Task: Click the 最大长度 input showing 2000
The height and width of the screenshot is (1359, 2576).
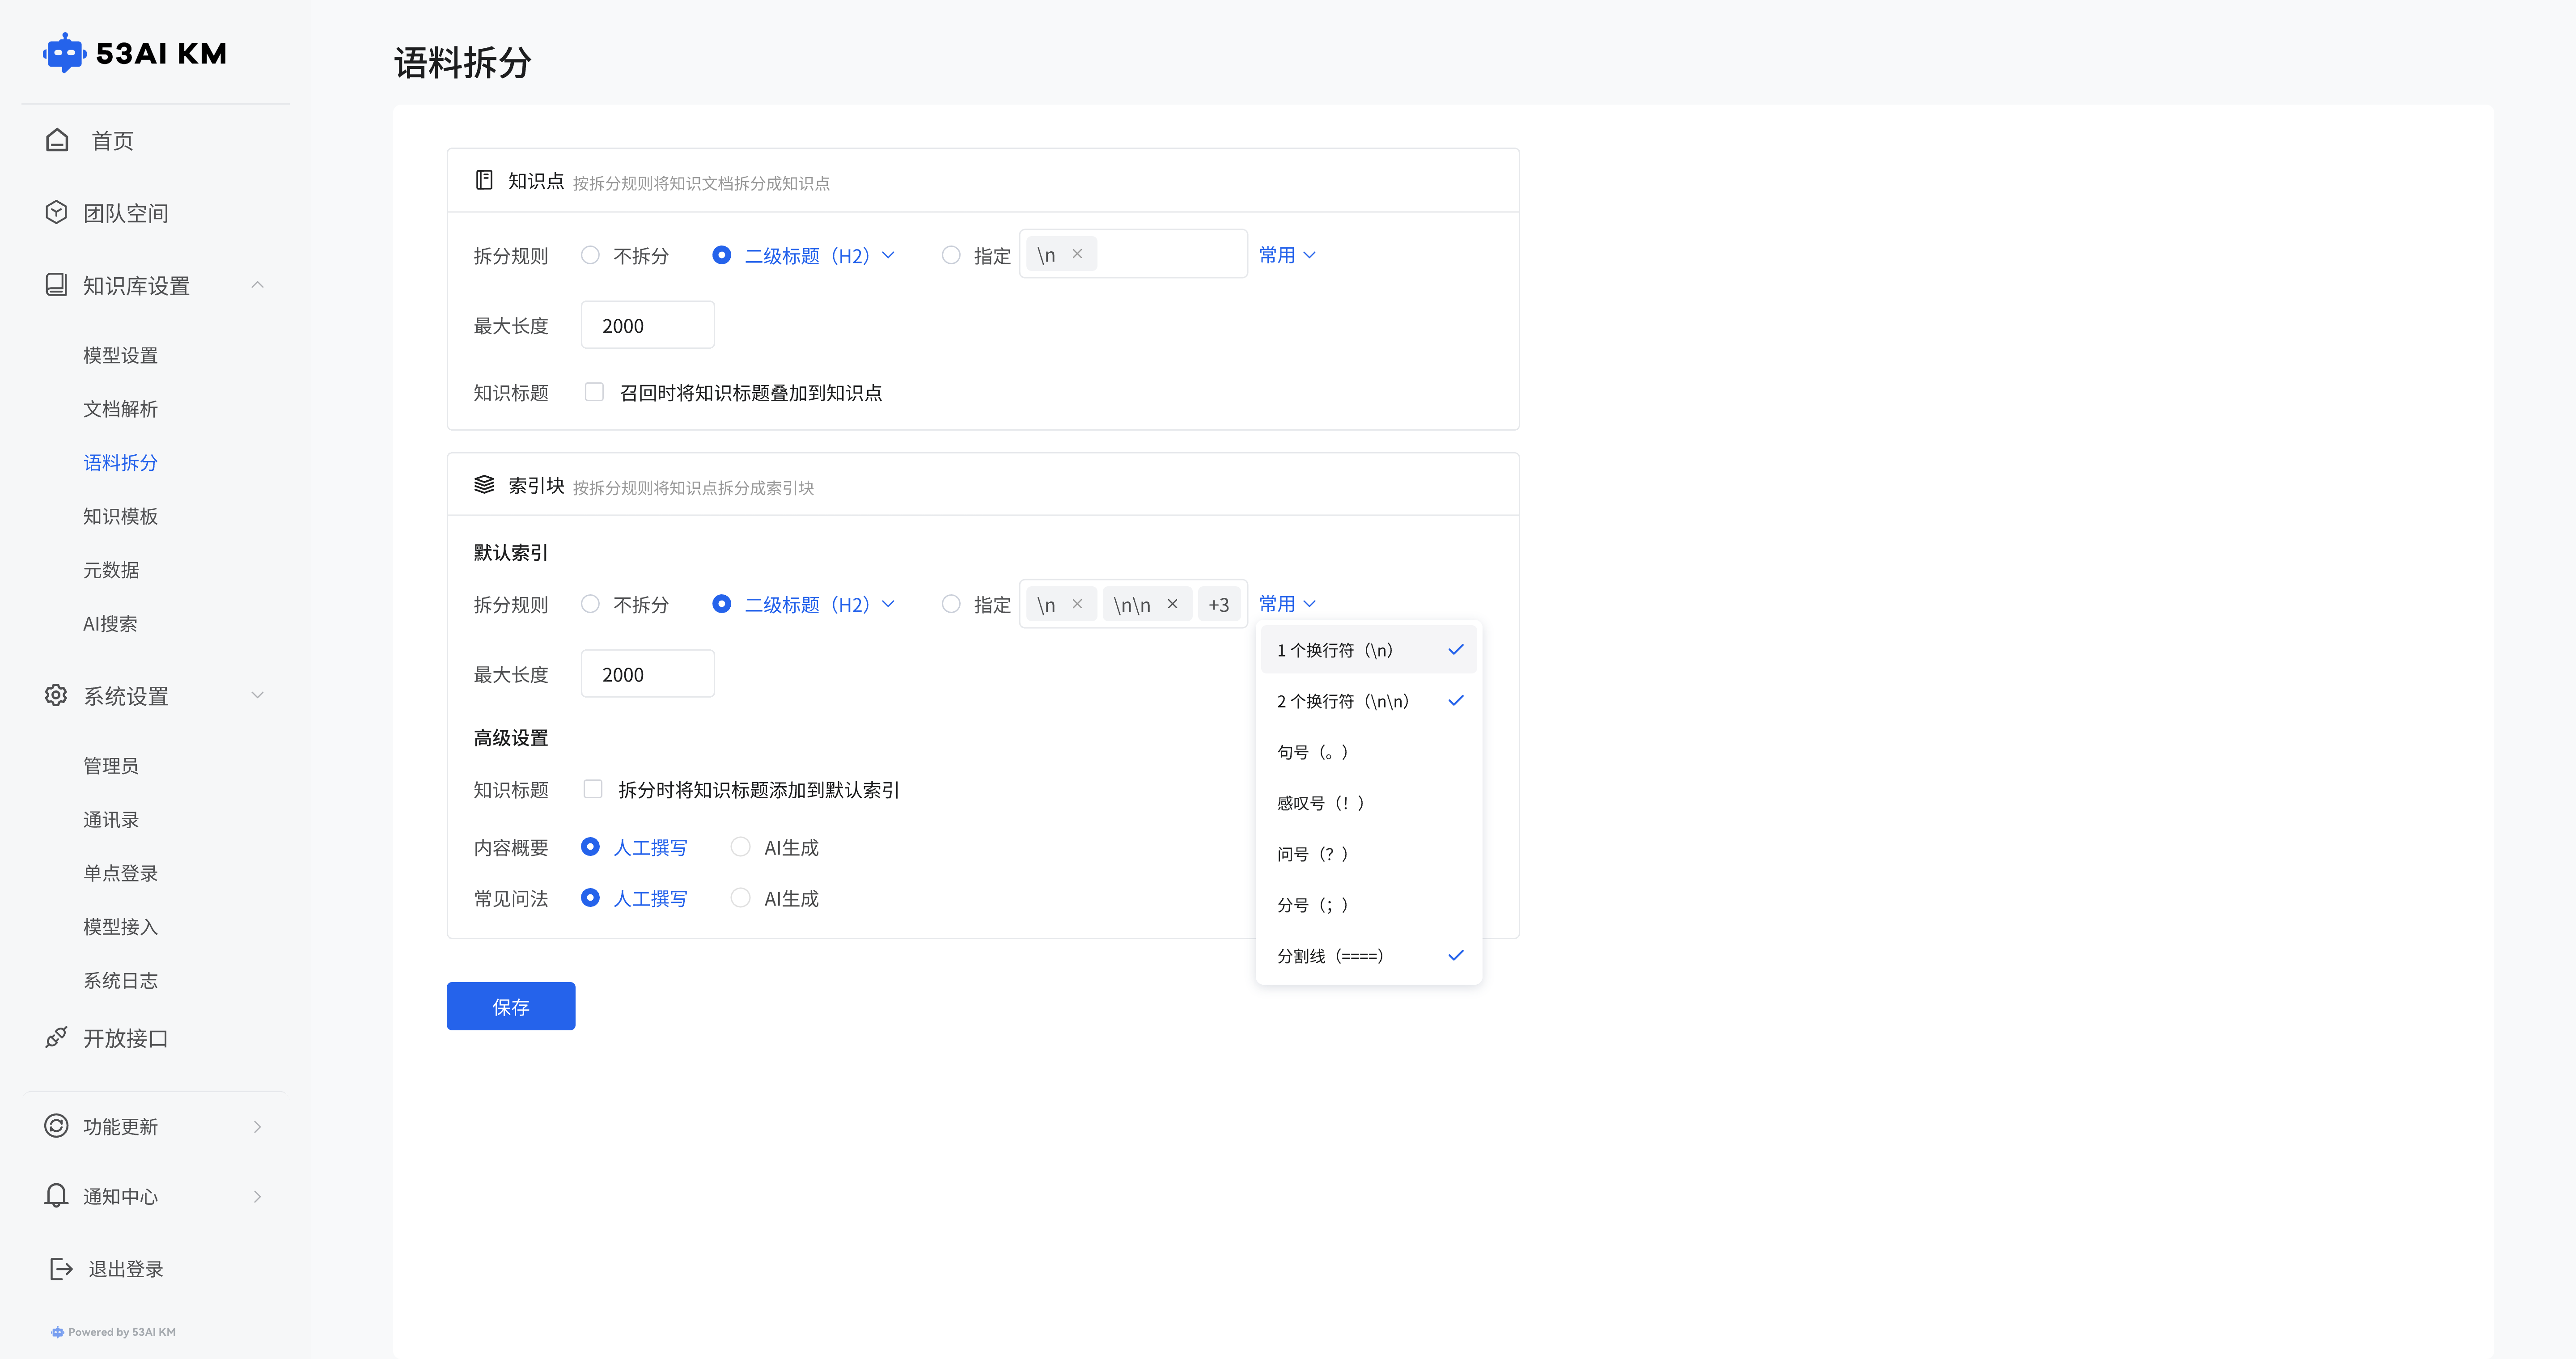Action: [x=647, y=324]
